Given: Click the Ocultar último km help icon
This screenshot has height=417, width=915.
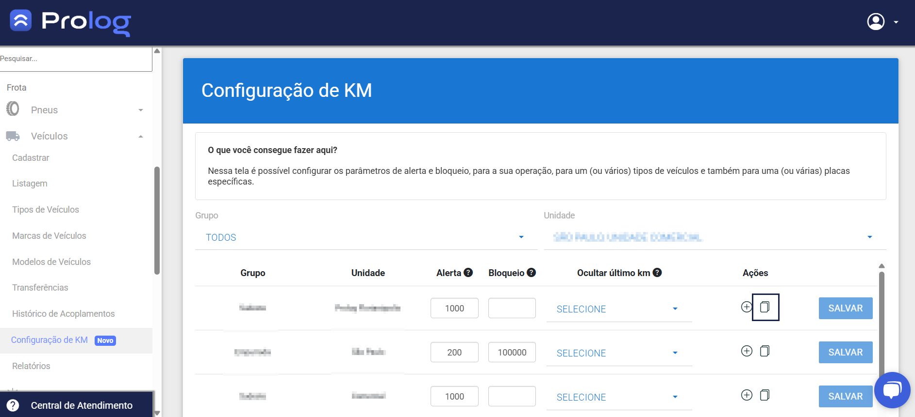Looking at the screenshot, I should point(657,273).
